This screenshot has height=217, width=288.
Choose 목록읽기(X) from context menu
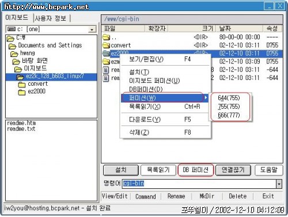[165, 106]
